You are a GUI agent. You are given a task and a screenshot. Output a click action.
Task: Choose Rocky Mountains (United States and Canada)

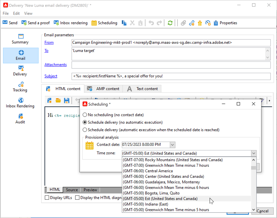pyautogui.click(x=187, y=160)
